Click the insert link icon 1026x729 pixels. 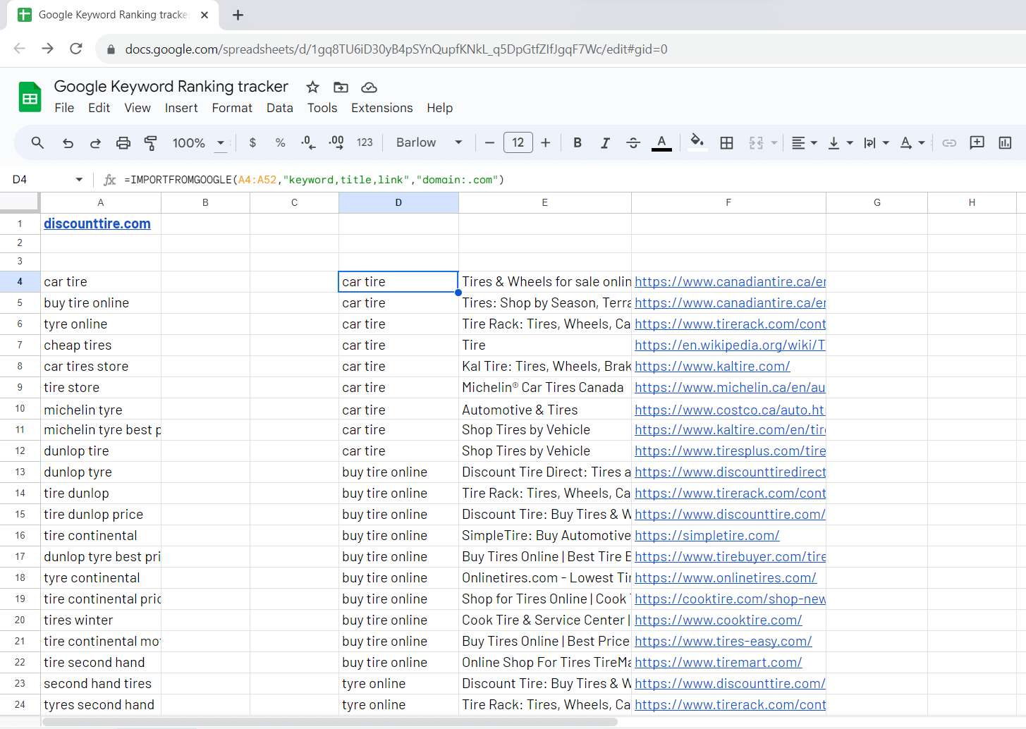pyautogui.click(x=949, y=143)
